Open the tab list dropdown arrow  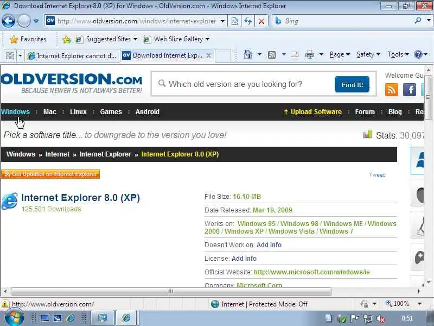[x=20, y=56]
